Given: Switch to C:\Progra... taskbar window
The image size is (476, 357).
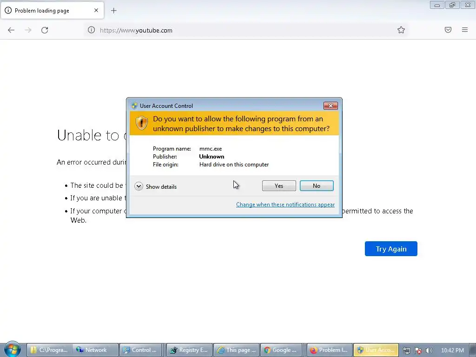Looking at the screenshot, I should click(49, 350).
